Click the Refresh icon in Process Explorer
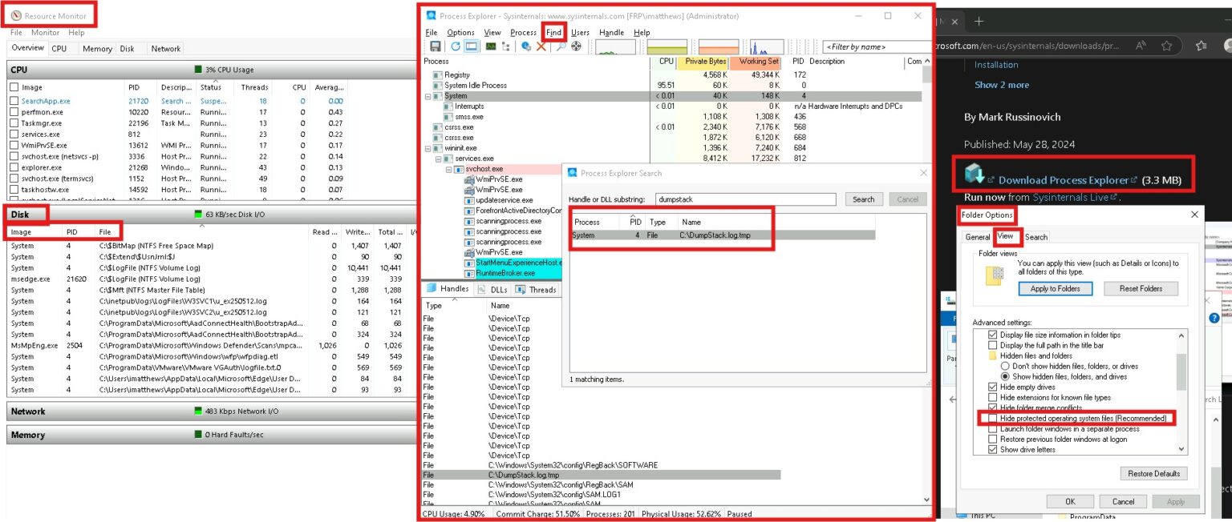Image resolution: width=1232 pixels, height=522 pixels. (x=456, y=46)
